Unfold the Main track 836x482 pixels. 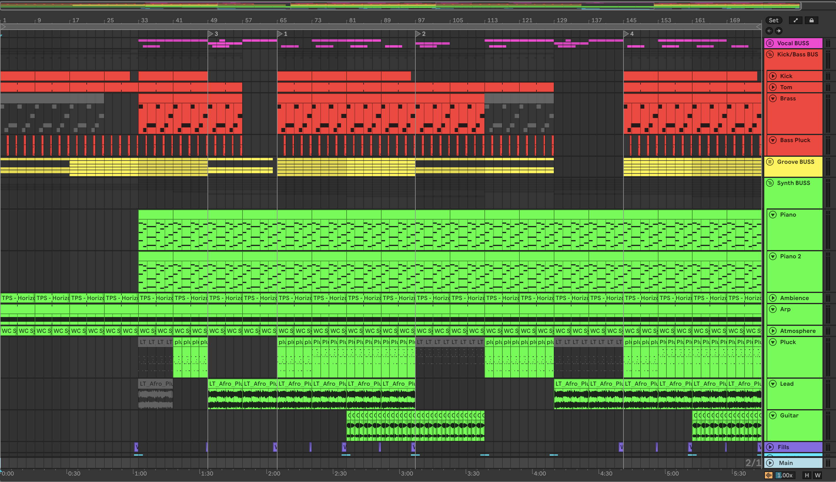[770, 463]
